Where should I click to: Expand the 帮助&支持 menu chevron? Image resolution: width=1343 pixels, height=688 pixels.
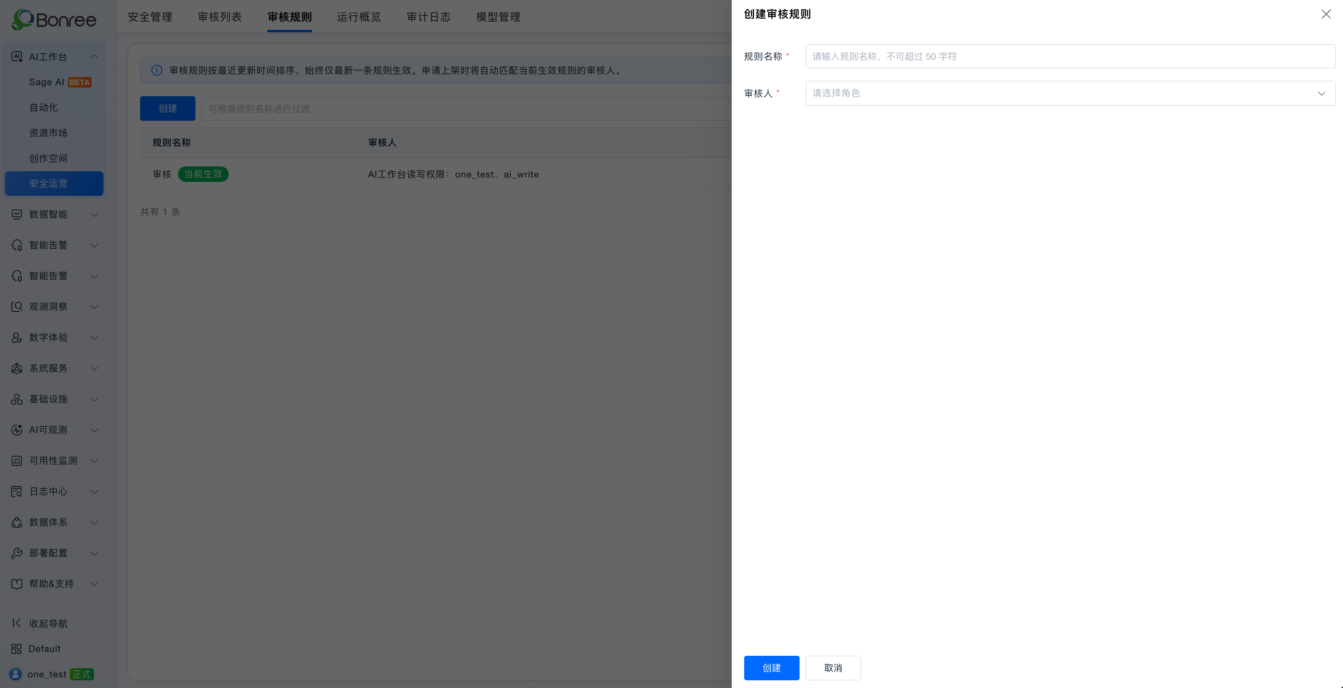(94, 583)
